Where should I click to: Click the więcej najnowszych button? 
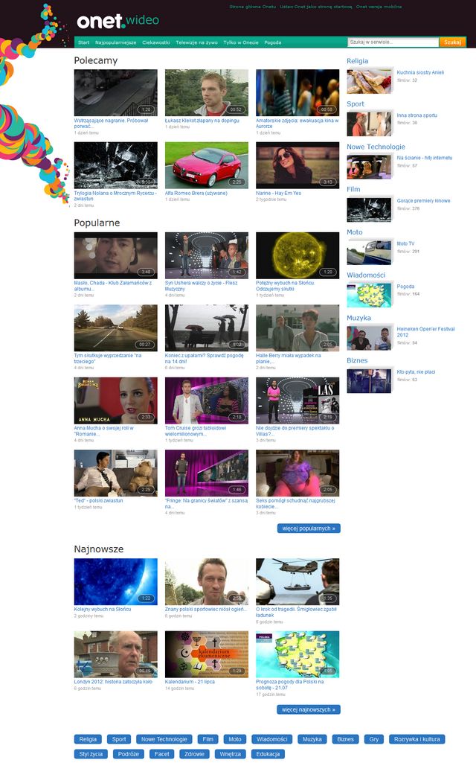(309, 709)
